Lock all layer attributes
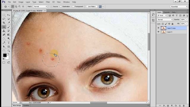Screen dimensions: 190x107 coord(172,24)
